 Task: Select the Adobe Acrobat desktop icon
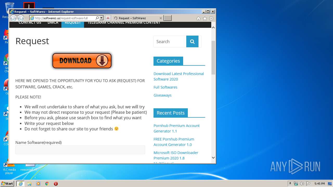tap(29, 5)
